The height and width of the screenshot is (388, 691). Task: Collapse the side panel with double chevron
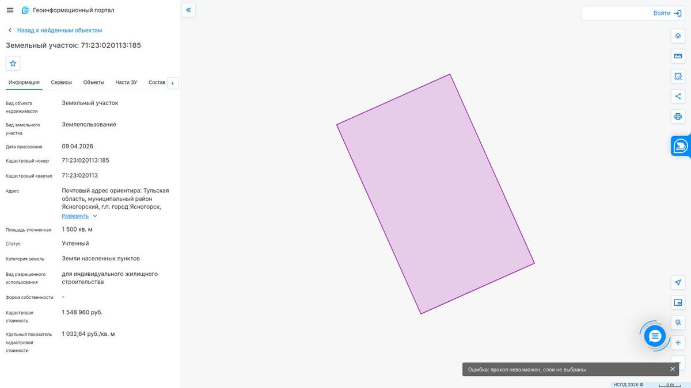point(188,10)
